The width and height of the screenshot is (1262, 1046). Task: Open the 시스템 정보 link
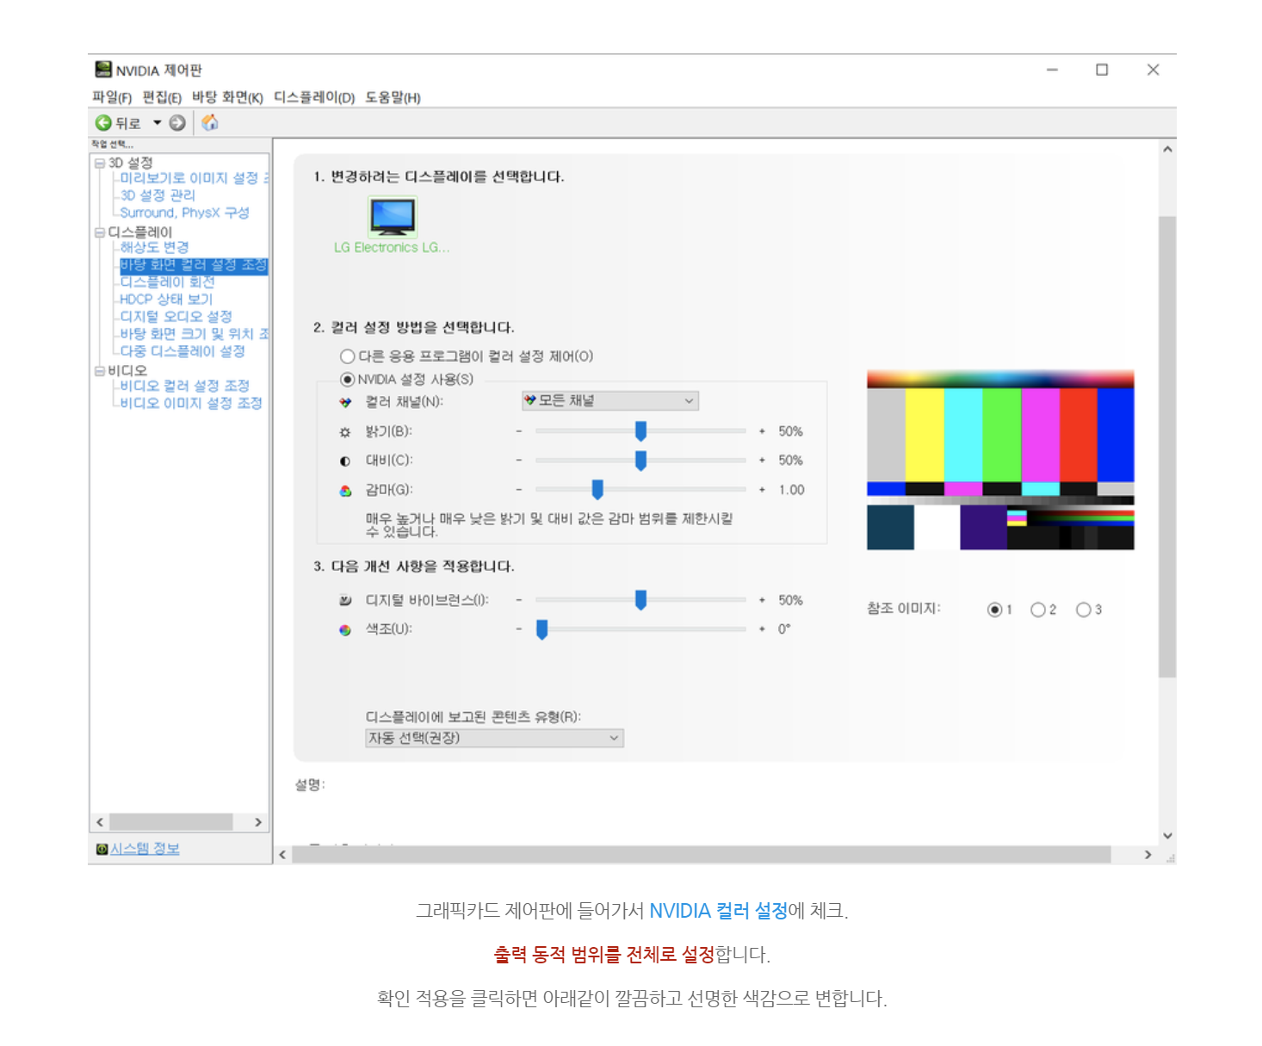[x=145, y=849]
